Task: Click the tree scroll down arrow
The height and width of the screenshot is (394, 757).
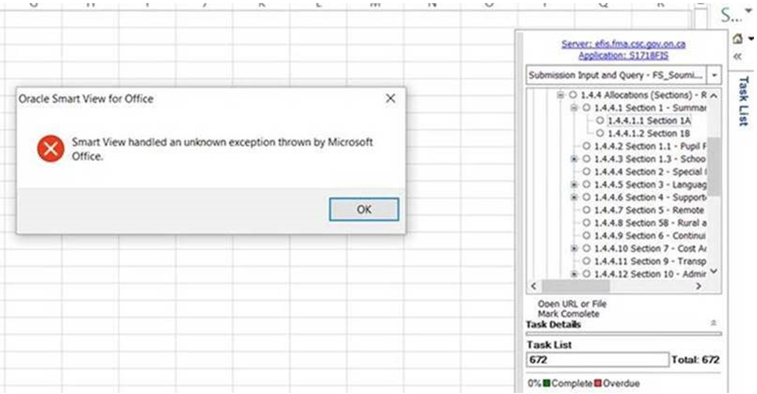Action: point(713,271)
